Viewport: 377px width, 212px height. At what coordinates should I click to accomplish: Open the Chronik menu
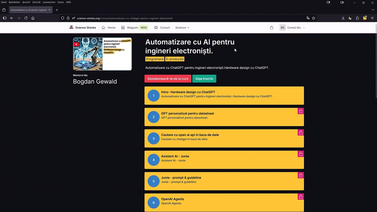[x=37, y=2]
